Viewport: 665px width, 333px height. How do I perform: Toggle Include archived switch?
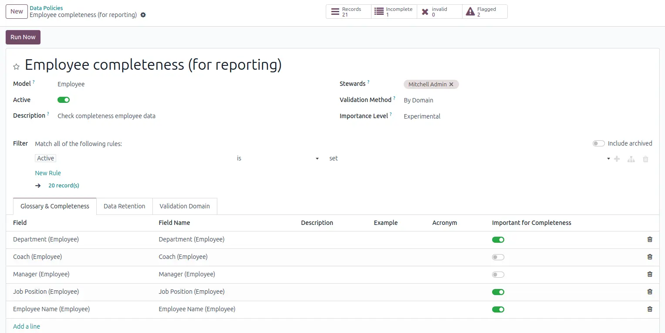coord(599,143)
